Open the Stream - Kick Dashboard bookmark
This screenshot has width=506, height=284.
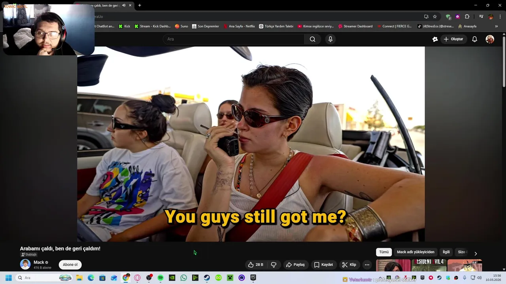(153, 26)
